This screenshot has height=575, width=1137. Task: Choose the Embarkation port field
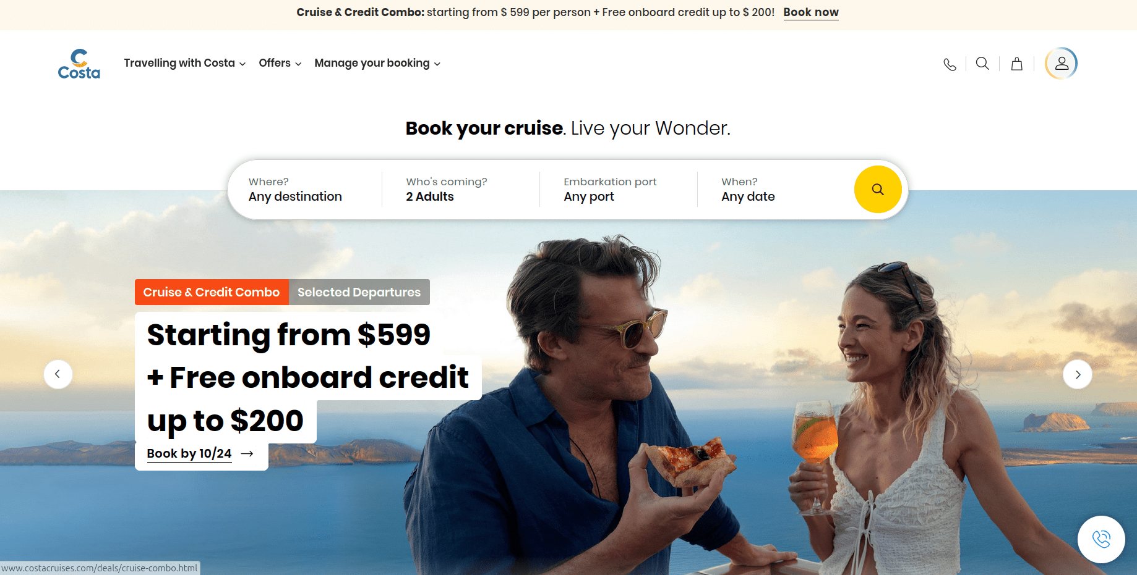(x=619, y=190)
